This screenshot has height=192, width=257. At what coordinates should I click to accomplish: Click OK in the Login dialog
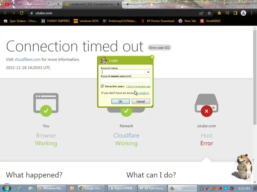pos(120,101)
